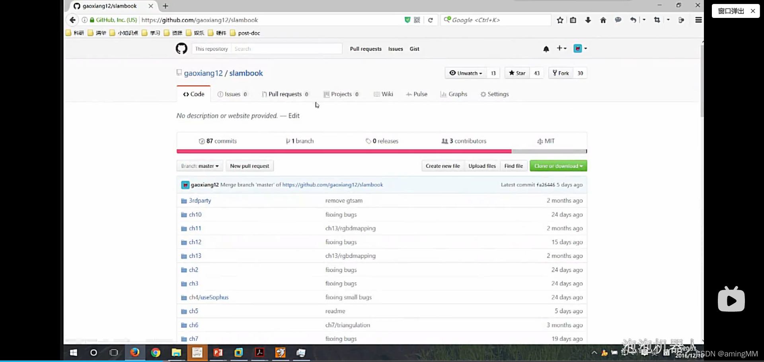The height and width of the screenshot is (362, 764).
Task: Click the green shield icon in address bar
Action: [407, 20]
